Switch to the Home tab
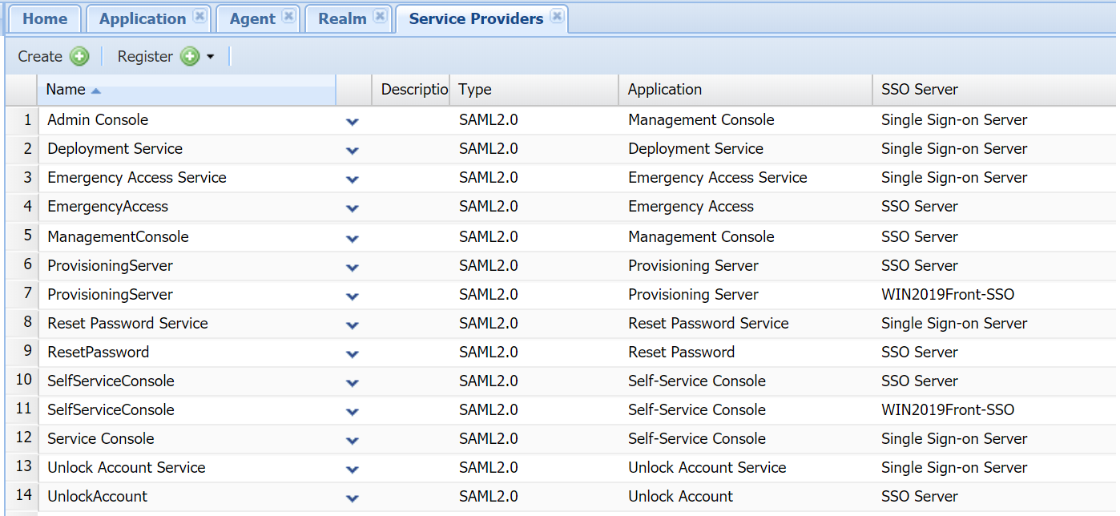This screenshot has height=516, width=1120. pos(45,18)
